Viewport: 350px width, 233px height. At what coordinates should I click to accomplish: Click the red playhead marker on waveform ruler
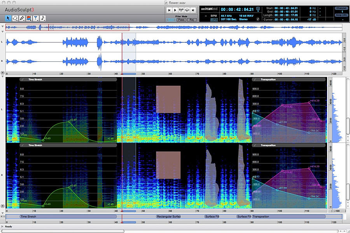click(122, 73)
